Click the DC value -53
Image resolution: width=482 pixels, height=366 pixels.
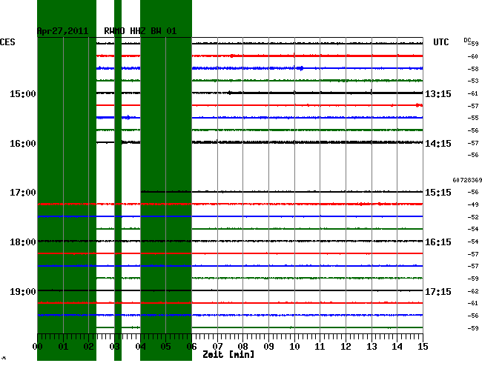coord(473,81)
